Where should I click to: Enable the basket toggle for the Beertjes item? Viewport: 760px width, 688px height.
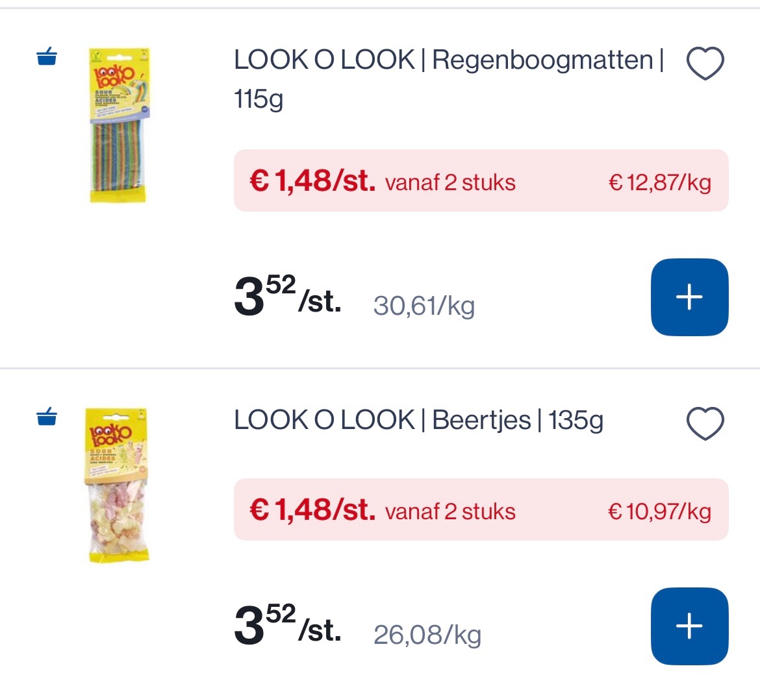pyautogui.click(x=45, y=419)
